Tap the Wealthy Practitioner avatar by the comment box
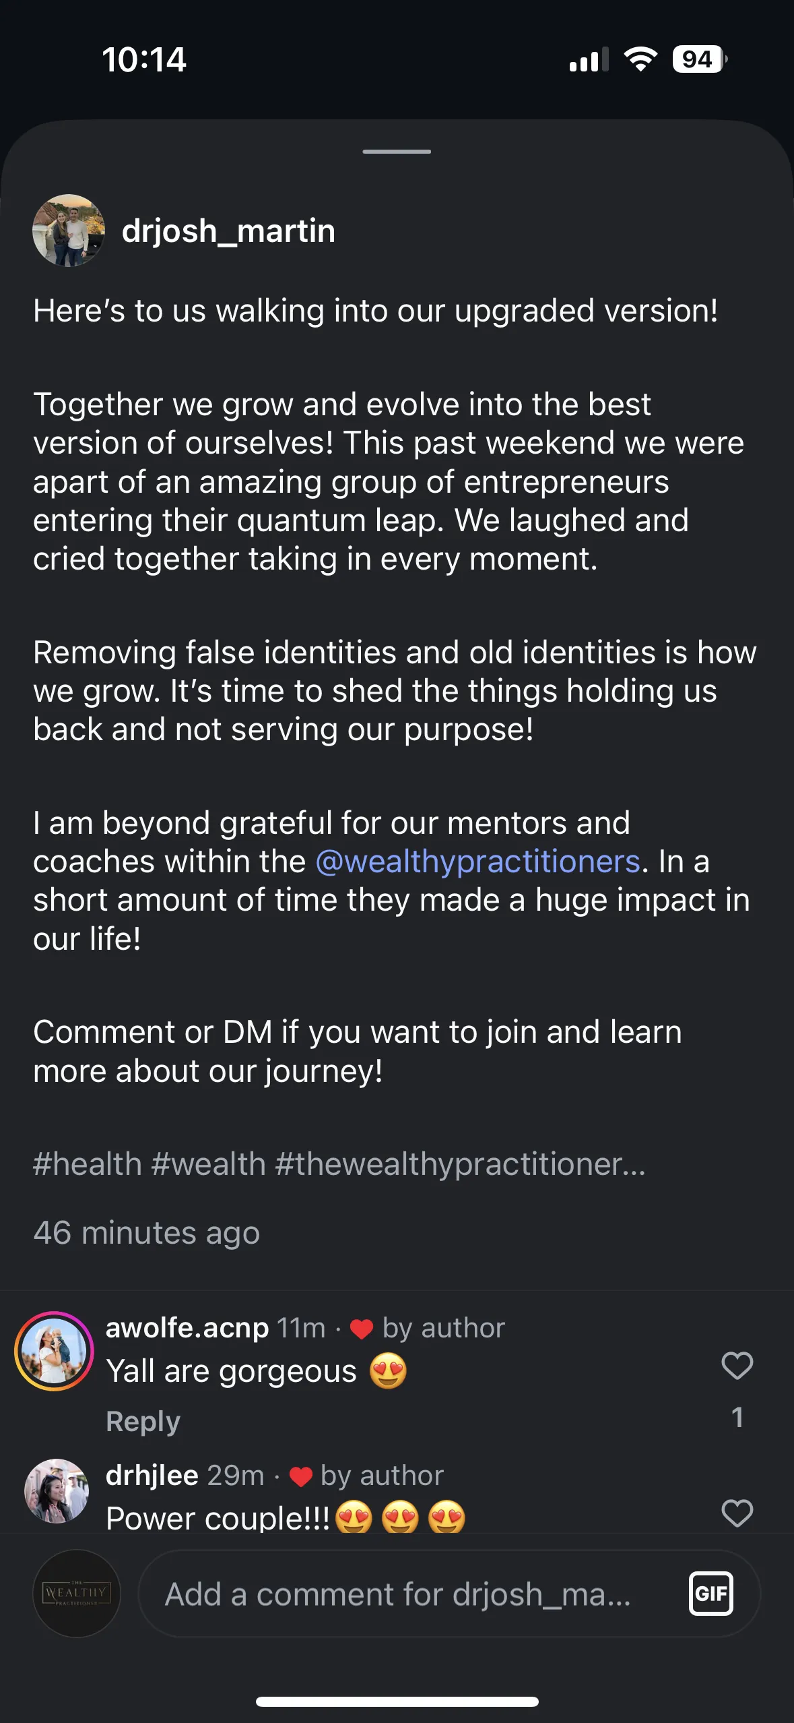This screenshot has height=1723, width=794. [x=77, y=1593]
